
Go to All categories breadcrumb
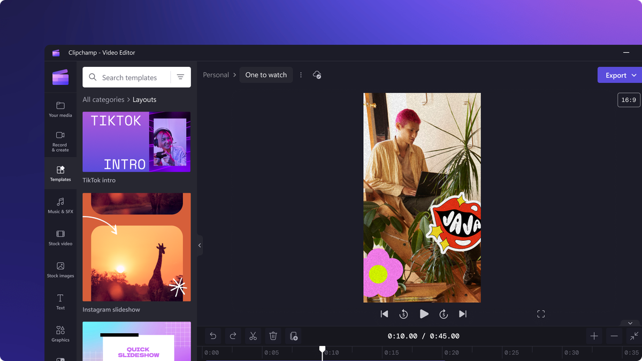point(103,99)
